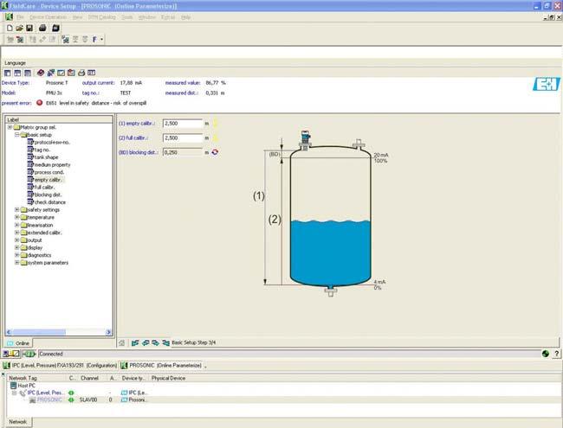Select the process cond. tree item

(x=49, y=172)
